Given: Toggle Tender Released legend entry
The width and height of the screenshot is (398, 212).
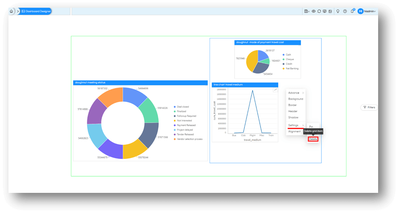Looking at the screenshot, I should [184, 135].
